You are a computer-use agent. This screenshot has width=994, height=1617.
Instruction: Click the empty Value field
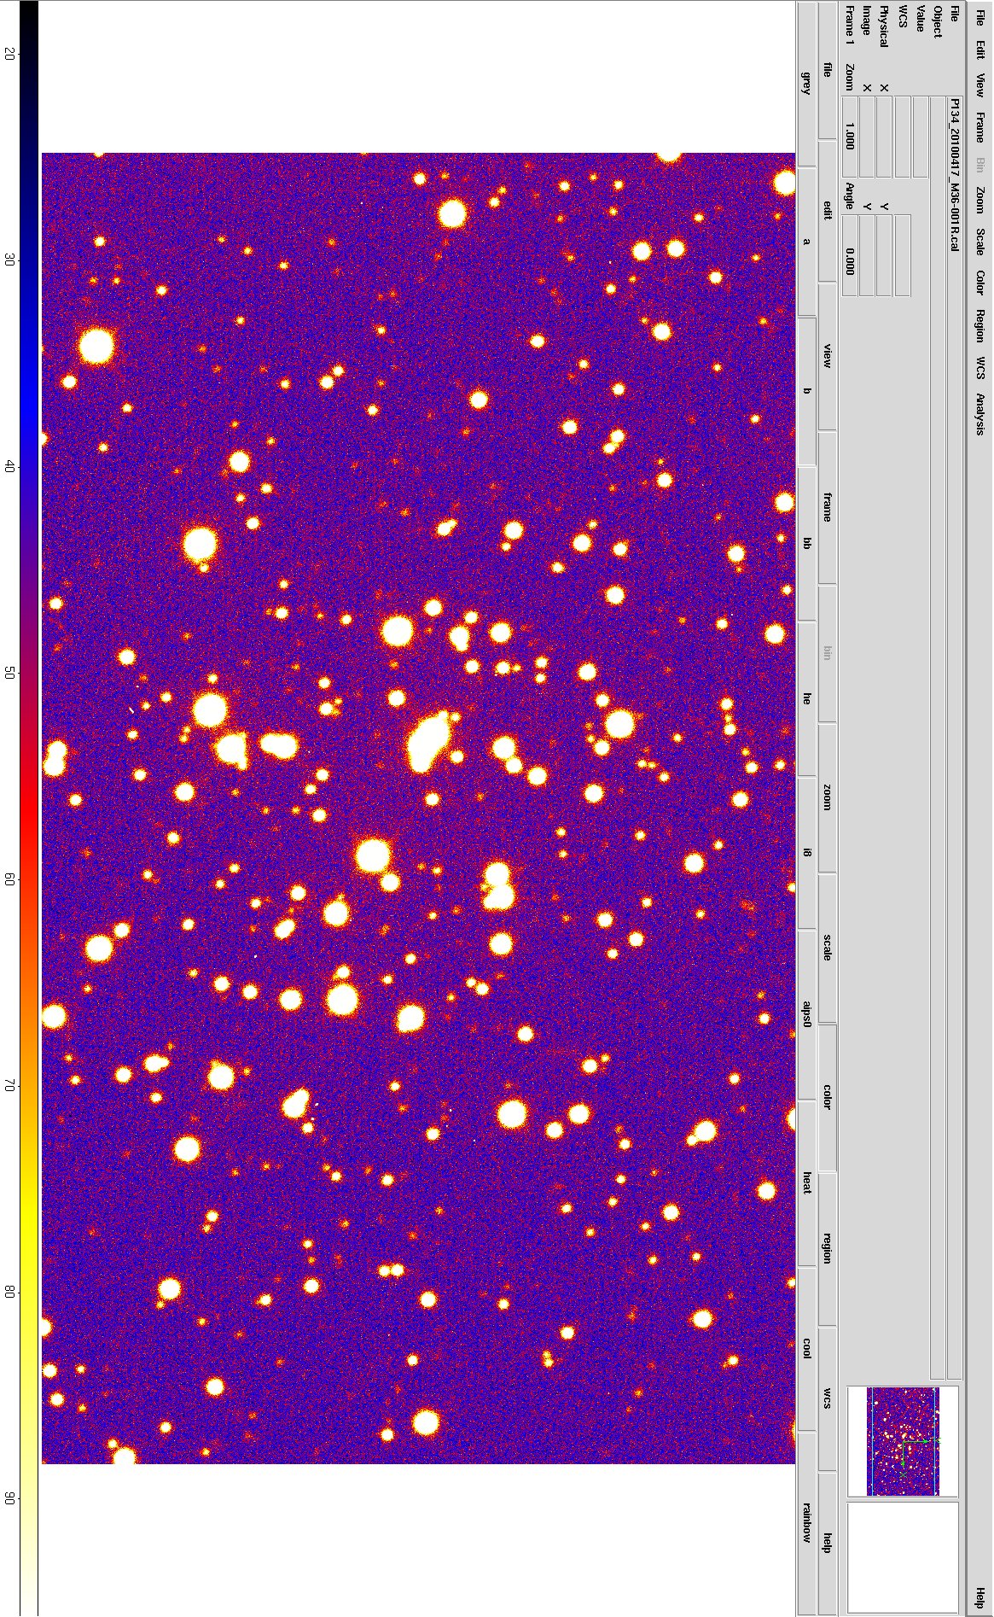921,137
